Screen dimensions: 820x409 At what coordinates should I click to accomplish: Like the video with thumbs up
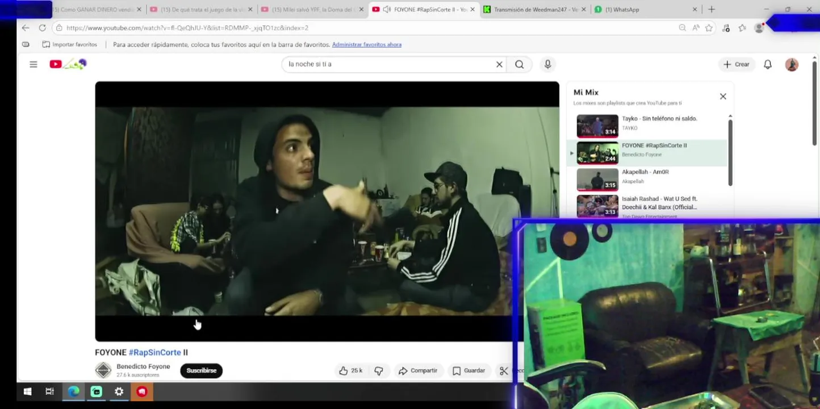coord(351,371)
